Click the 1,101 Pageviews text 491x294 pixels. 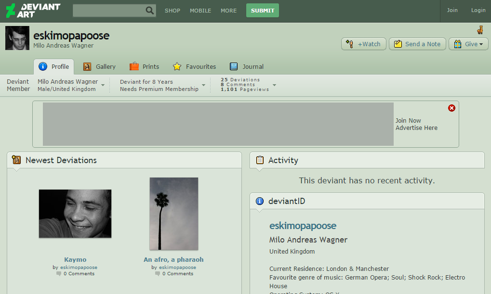point(245,89)
